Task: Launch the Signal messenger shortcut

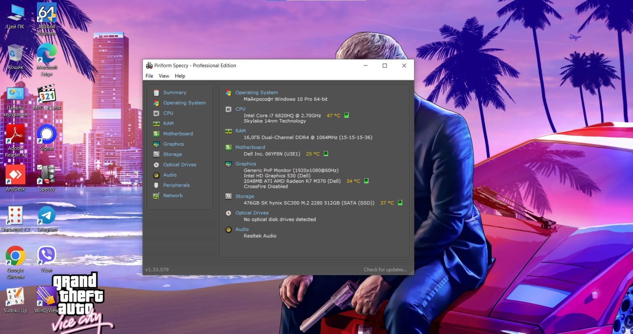Action: [x=46, y=138]
